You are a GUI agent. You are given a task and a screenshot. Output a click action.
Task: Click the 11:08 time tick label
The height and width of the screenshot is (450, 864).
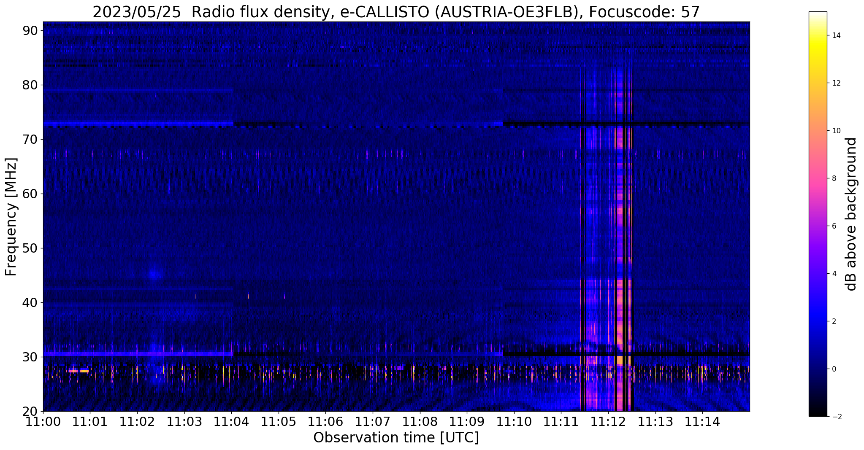[x=420, y=422]
